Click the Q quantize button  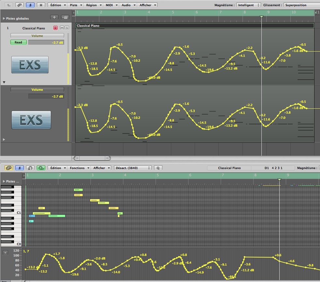[x=158, y=168]
